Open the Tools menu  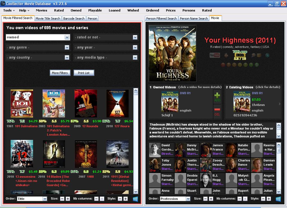coord(9,10)
